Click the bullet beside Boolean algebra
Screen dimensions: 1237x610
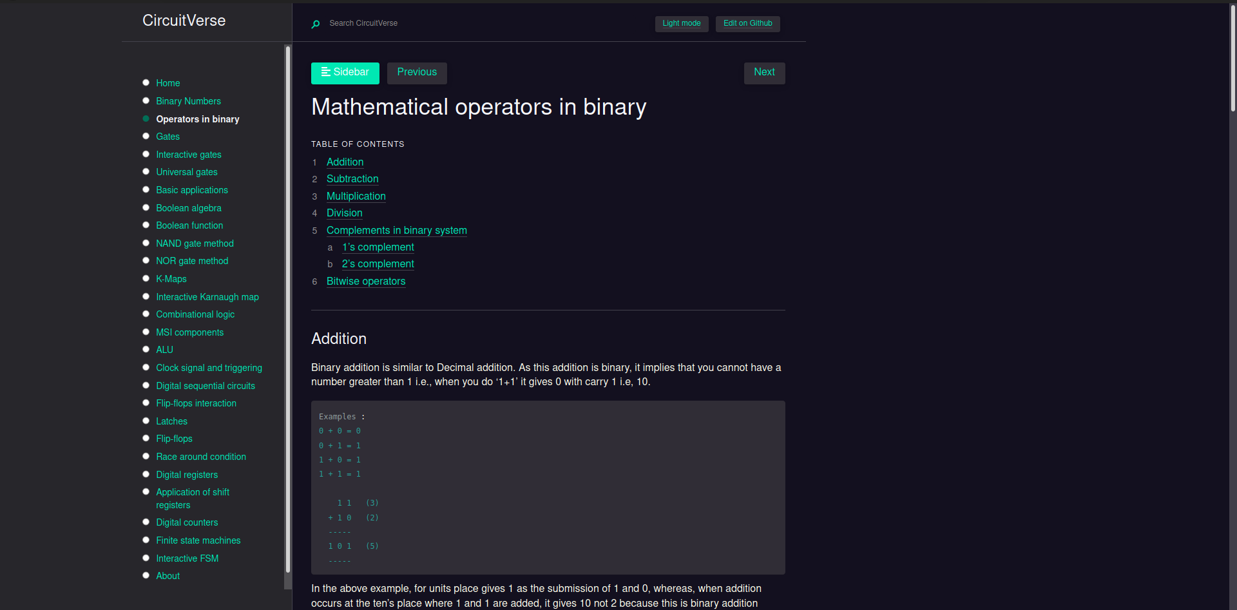coord(146,207)
